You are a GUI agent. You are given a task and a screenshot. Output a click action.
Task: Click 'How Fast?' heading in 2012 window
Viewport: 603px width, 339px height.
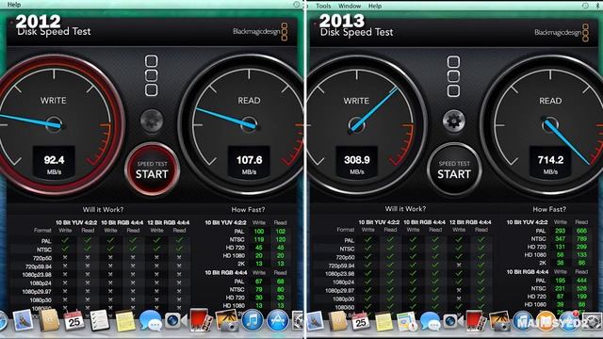[x=248, y=209]
